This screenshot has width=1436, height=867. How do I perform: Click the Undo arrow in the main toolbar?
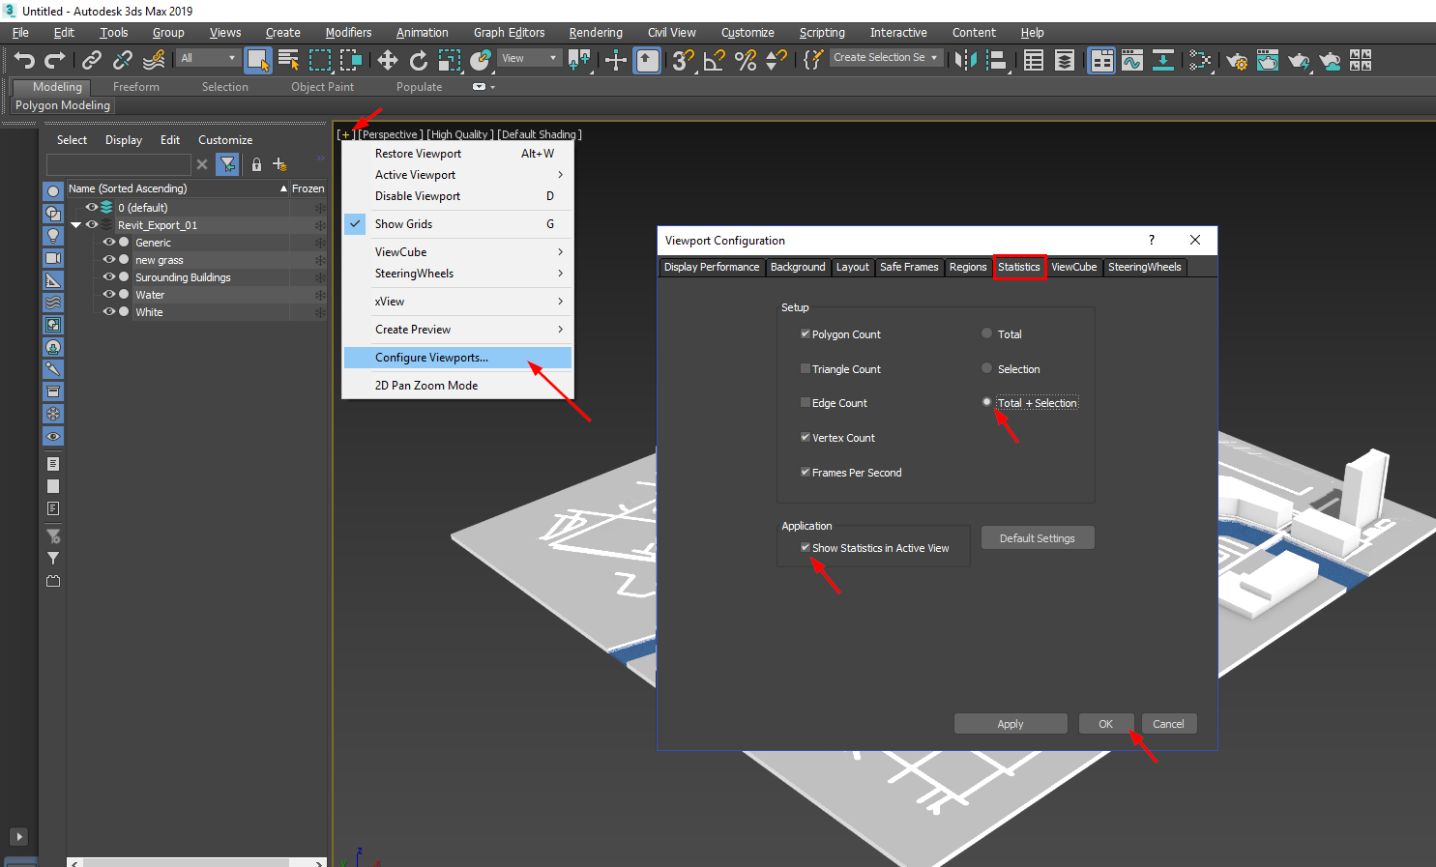pyautogui.click(x=24, y=61)
